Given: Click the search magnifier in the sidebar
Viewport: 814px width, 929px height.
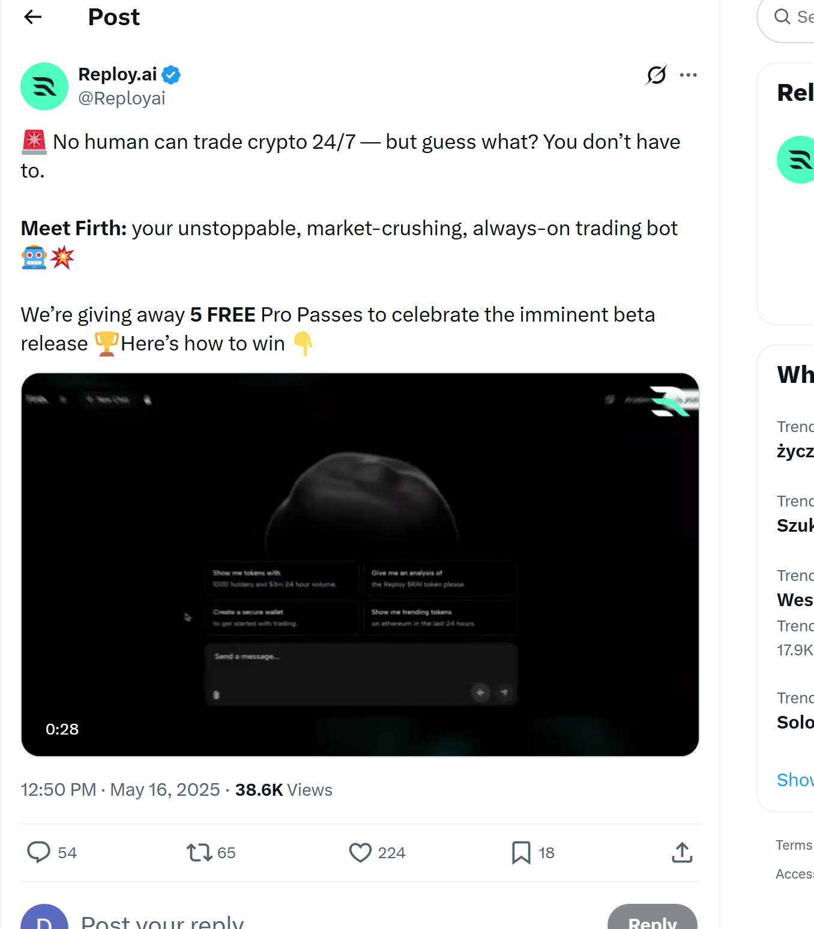Looking at the screenshot, I should [783, 17].
